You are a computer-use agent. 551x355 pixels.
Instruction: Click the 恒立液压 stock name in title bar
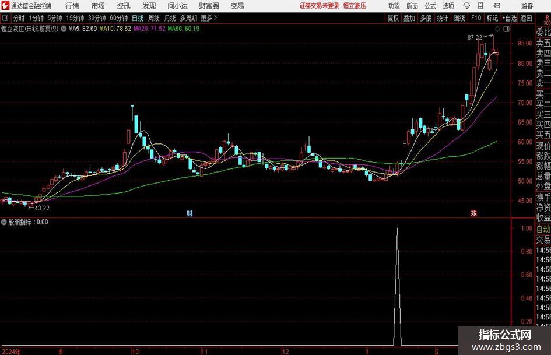[x=355, y=6]
